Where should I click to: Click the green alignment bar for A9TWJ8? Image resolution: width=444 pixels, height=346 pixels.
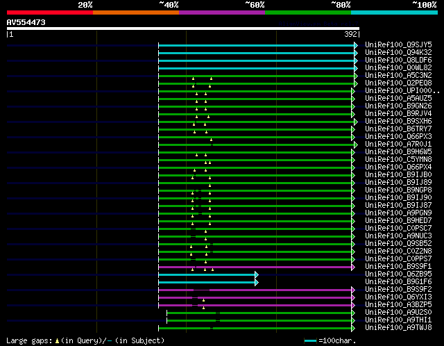coord(255,329)
